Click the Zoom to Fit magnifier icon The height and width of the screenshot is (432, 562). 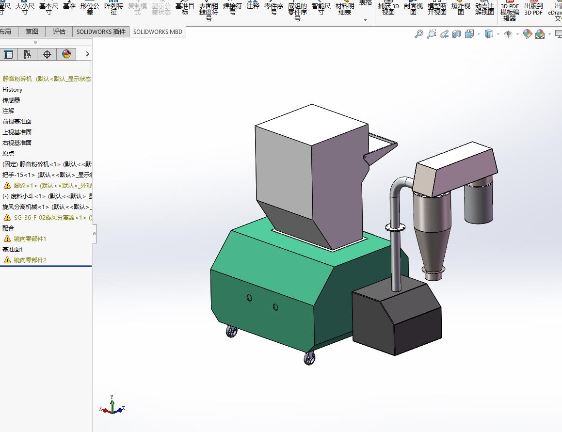click(x=418, y=34)
